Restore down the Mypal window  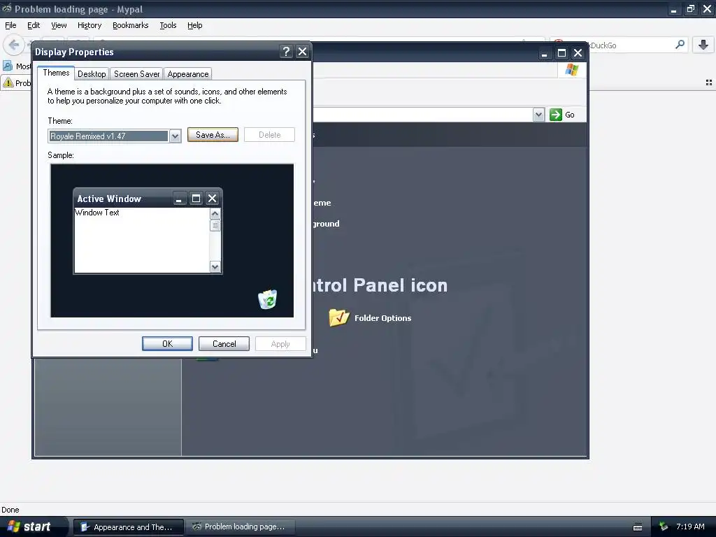tap(690, 8)
